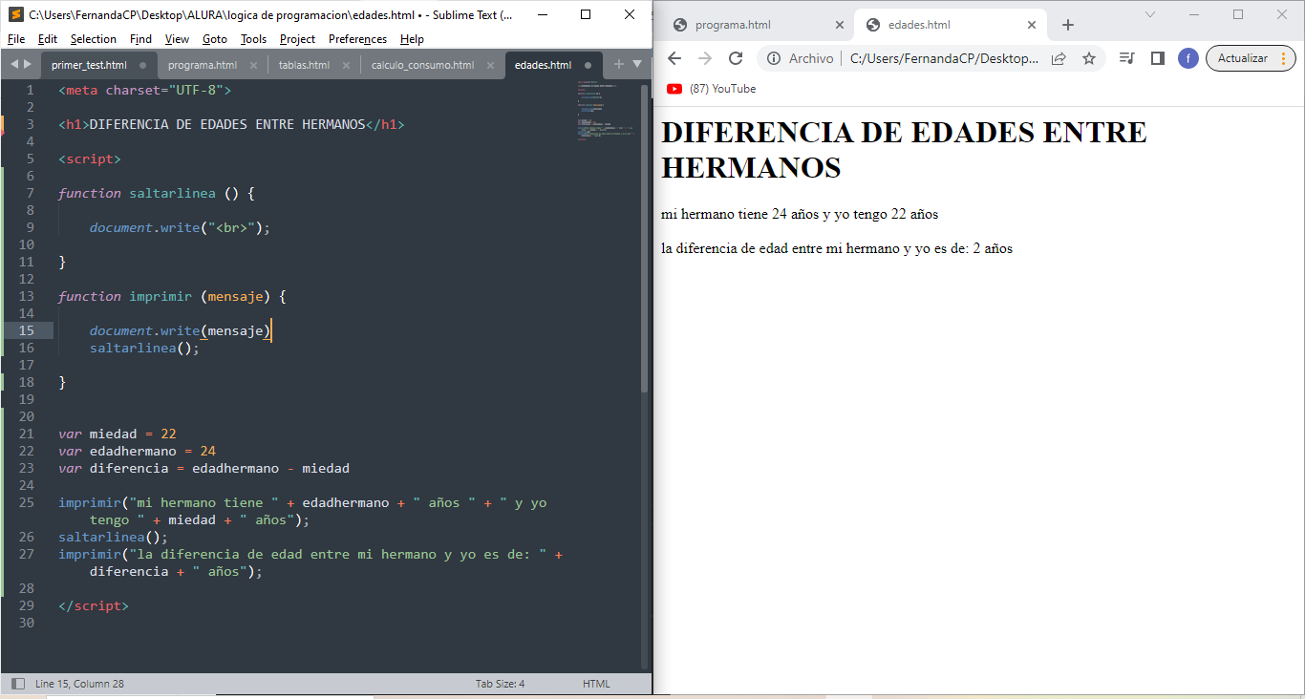Switch to calculo_consumo.html tab

click(x=422, y=65)
